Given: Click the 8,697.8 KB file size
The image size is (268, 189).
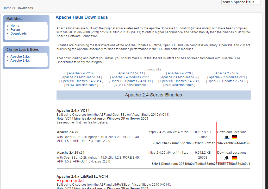Looking at the screenshot, I should 203,132.
